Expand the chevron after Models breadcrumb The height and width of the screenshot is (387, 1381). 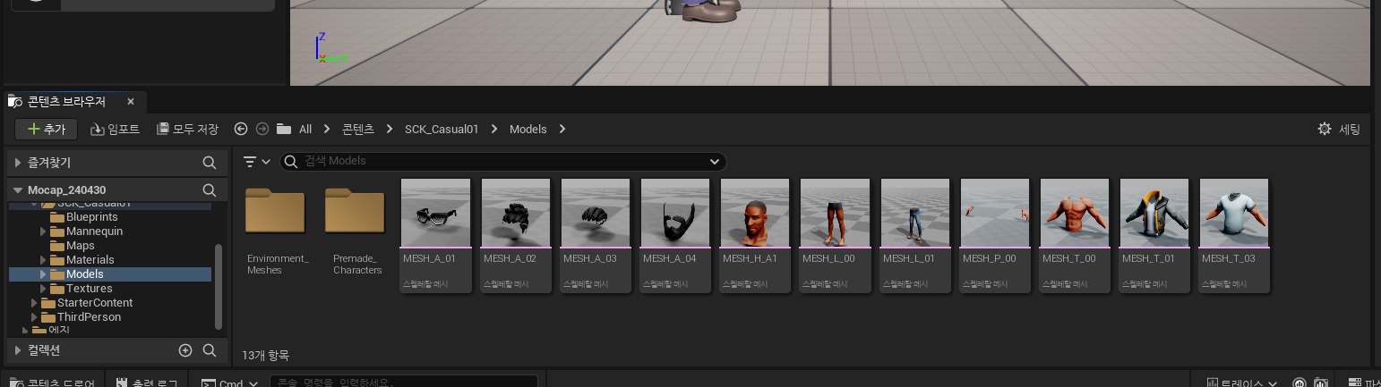click(x=562, y=130)
